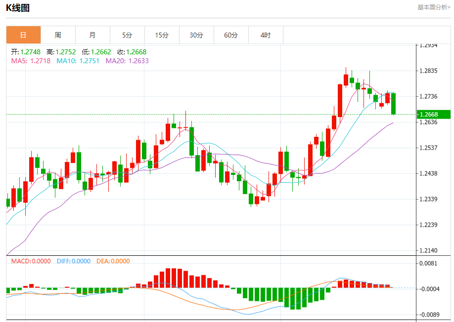The height and width of the screenshot is (322, 454).
Task: Click the 1.2636 price axis label
Action: click(x=428, y=122)
